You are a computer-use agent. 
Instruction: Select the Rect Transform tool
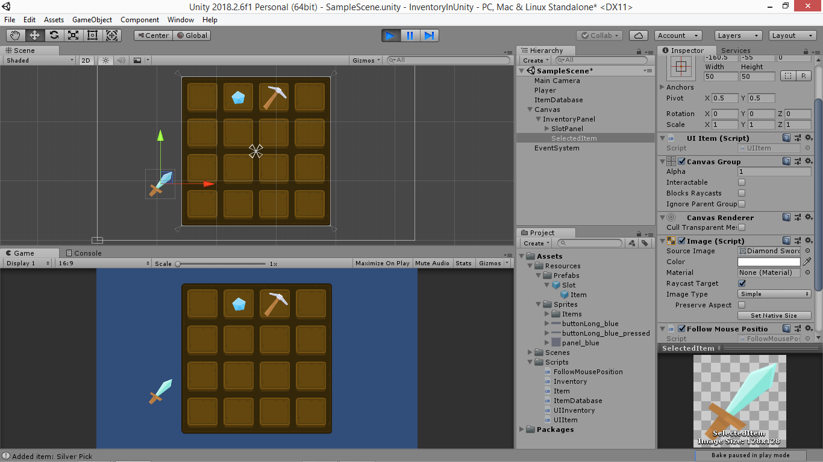click(92, 35)
